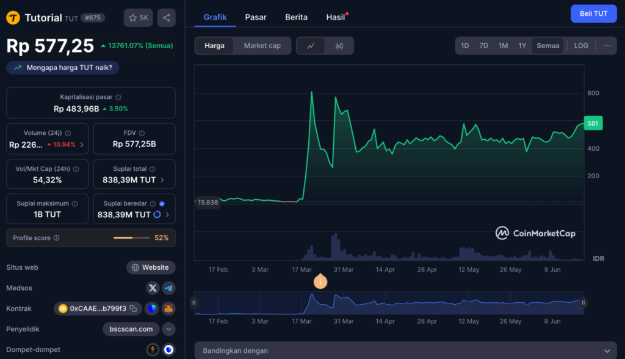Switch to the line chart icon
The image size is (625, 359).
click(x=311, y=46)
